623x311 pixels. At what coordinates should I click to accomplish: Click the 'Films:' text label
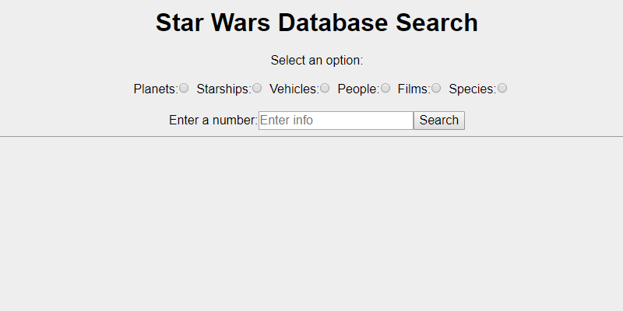414,89
